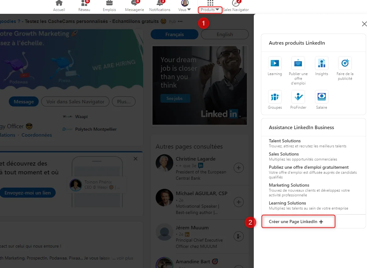Screen dimensions: 367x268
Task: Expand the post with voir plus
Action: (125, 258)
